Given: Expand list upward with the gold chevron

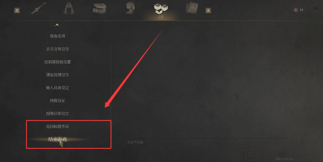Looking at the screenshot, I should (x=57, y=25).
